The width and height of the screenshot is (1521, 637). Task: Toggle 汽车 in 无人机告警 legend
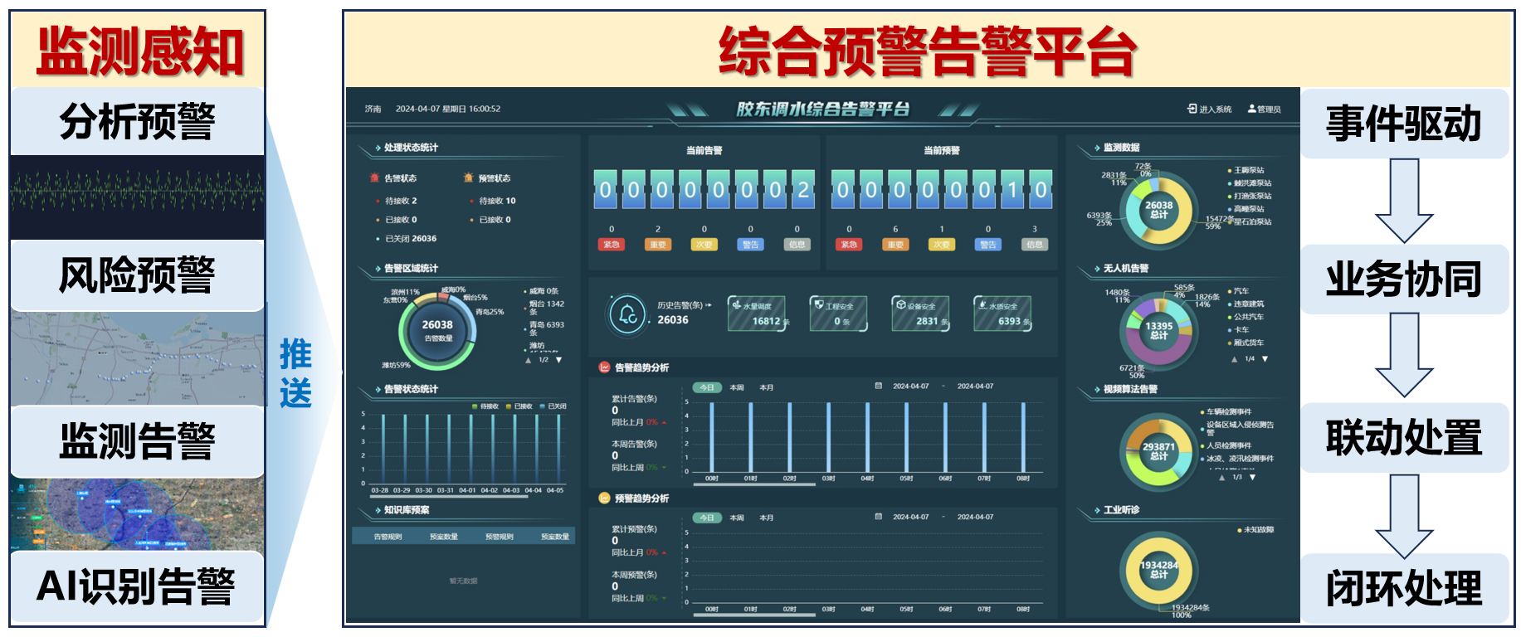[1238, 291]
